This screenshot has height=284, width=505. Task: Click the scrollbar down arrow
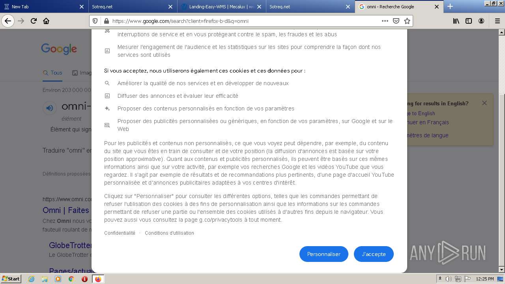pos(502,270)
